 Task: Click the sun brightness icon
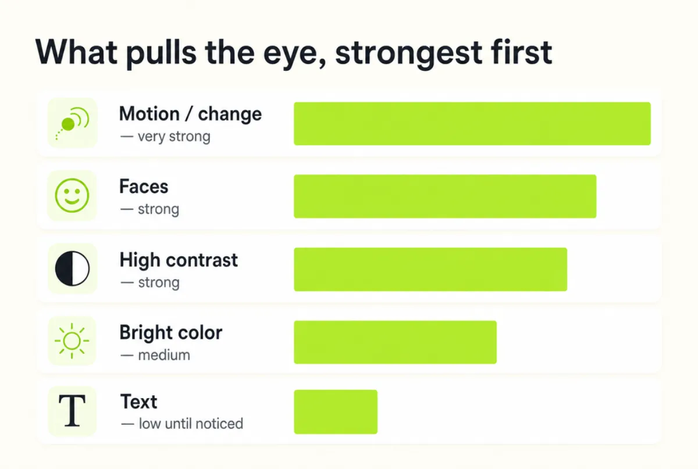pyautogui.click(x=72, y=341)
